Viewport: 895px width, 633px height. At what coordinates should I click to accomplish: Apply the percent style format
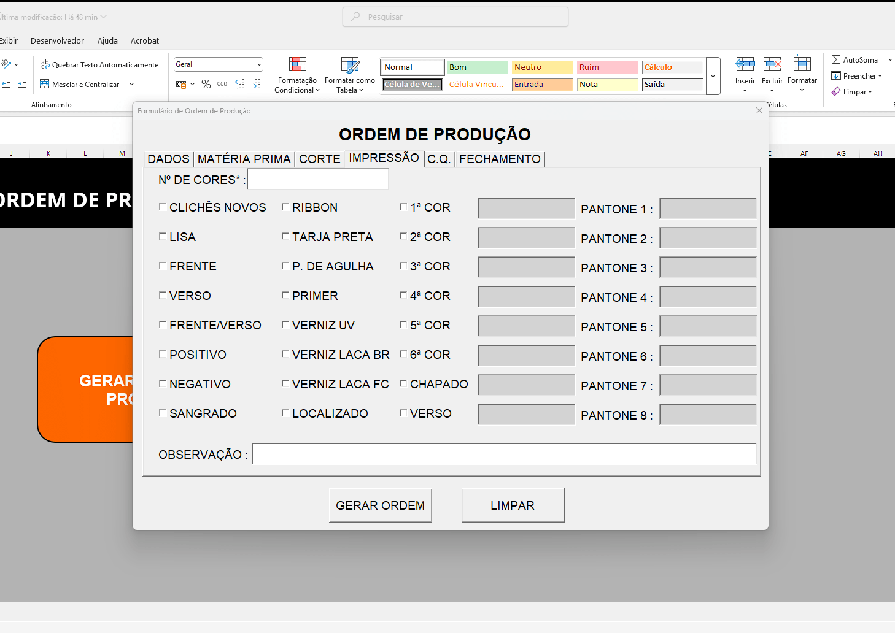pyautogui.click(x=206, y=84)
